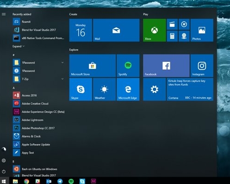Open Apple Software Update
The image size is (230, 184).
point(38,145)
